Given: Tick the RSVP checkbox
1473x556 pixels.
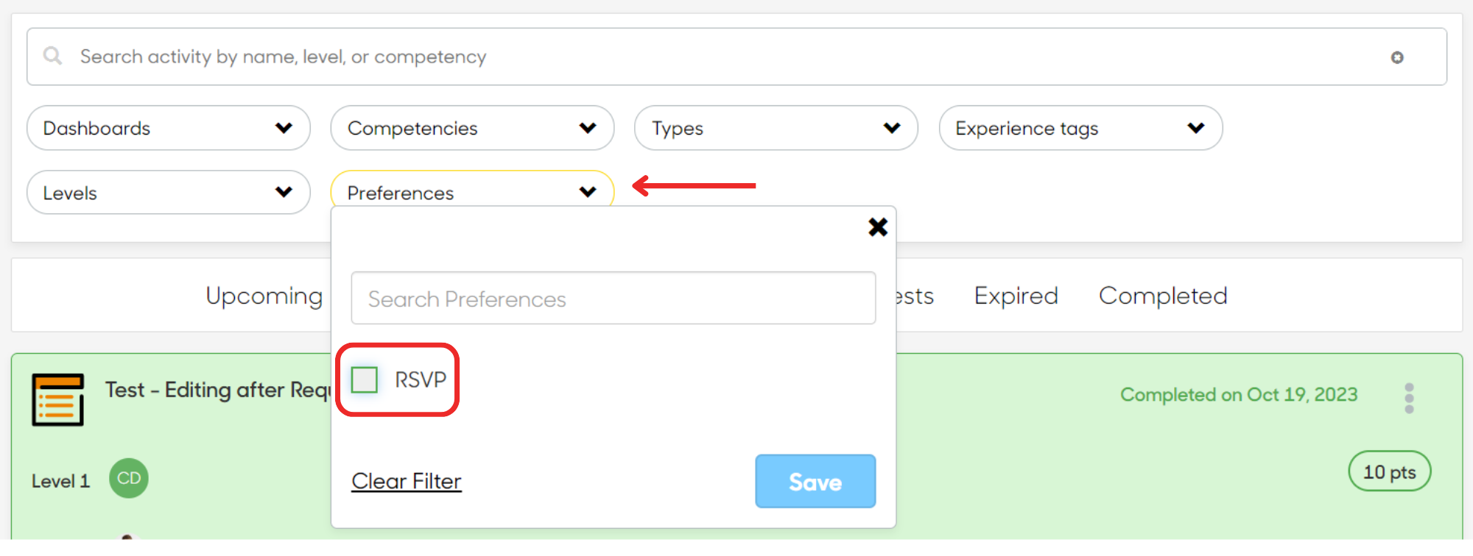Looking at the screenshot, I should tap(365, 379).
